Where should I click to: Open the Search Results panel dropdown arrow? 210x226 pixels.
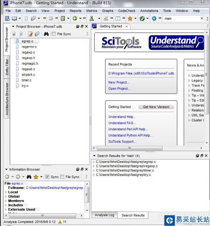[94, 156]
